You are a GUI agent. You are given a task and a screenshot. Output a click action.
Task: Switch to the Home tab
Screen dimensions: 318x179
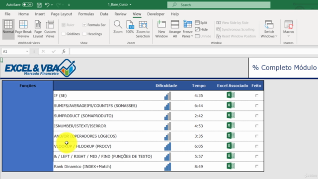[23, 14]
